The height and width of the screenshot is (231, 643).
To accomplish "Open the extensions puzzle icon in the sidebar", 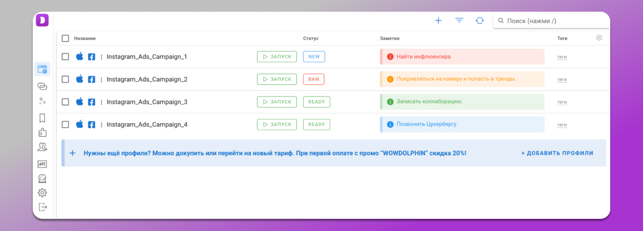I will 43,132.
